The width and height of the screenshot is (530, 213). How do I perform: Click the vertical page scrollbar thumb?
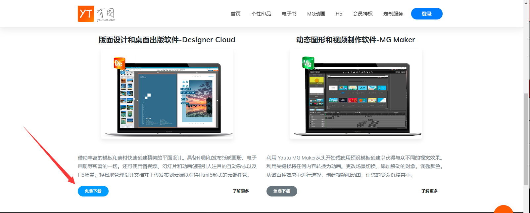(526, 139)
